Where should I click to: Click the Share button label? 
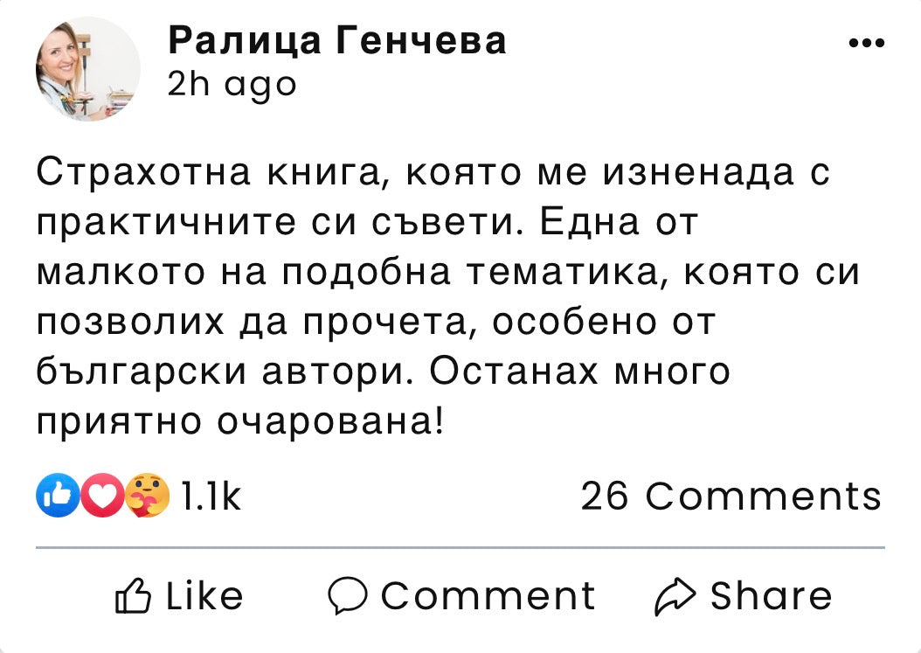[x=771, y=596]
